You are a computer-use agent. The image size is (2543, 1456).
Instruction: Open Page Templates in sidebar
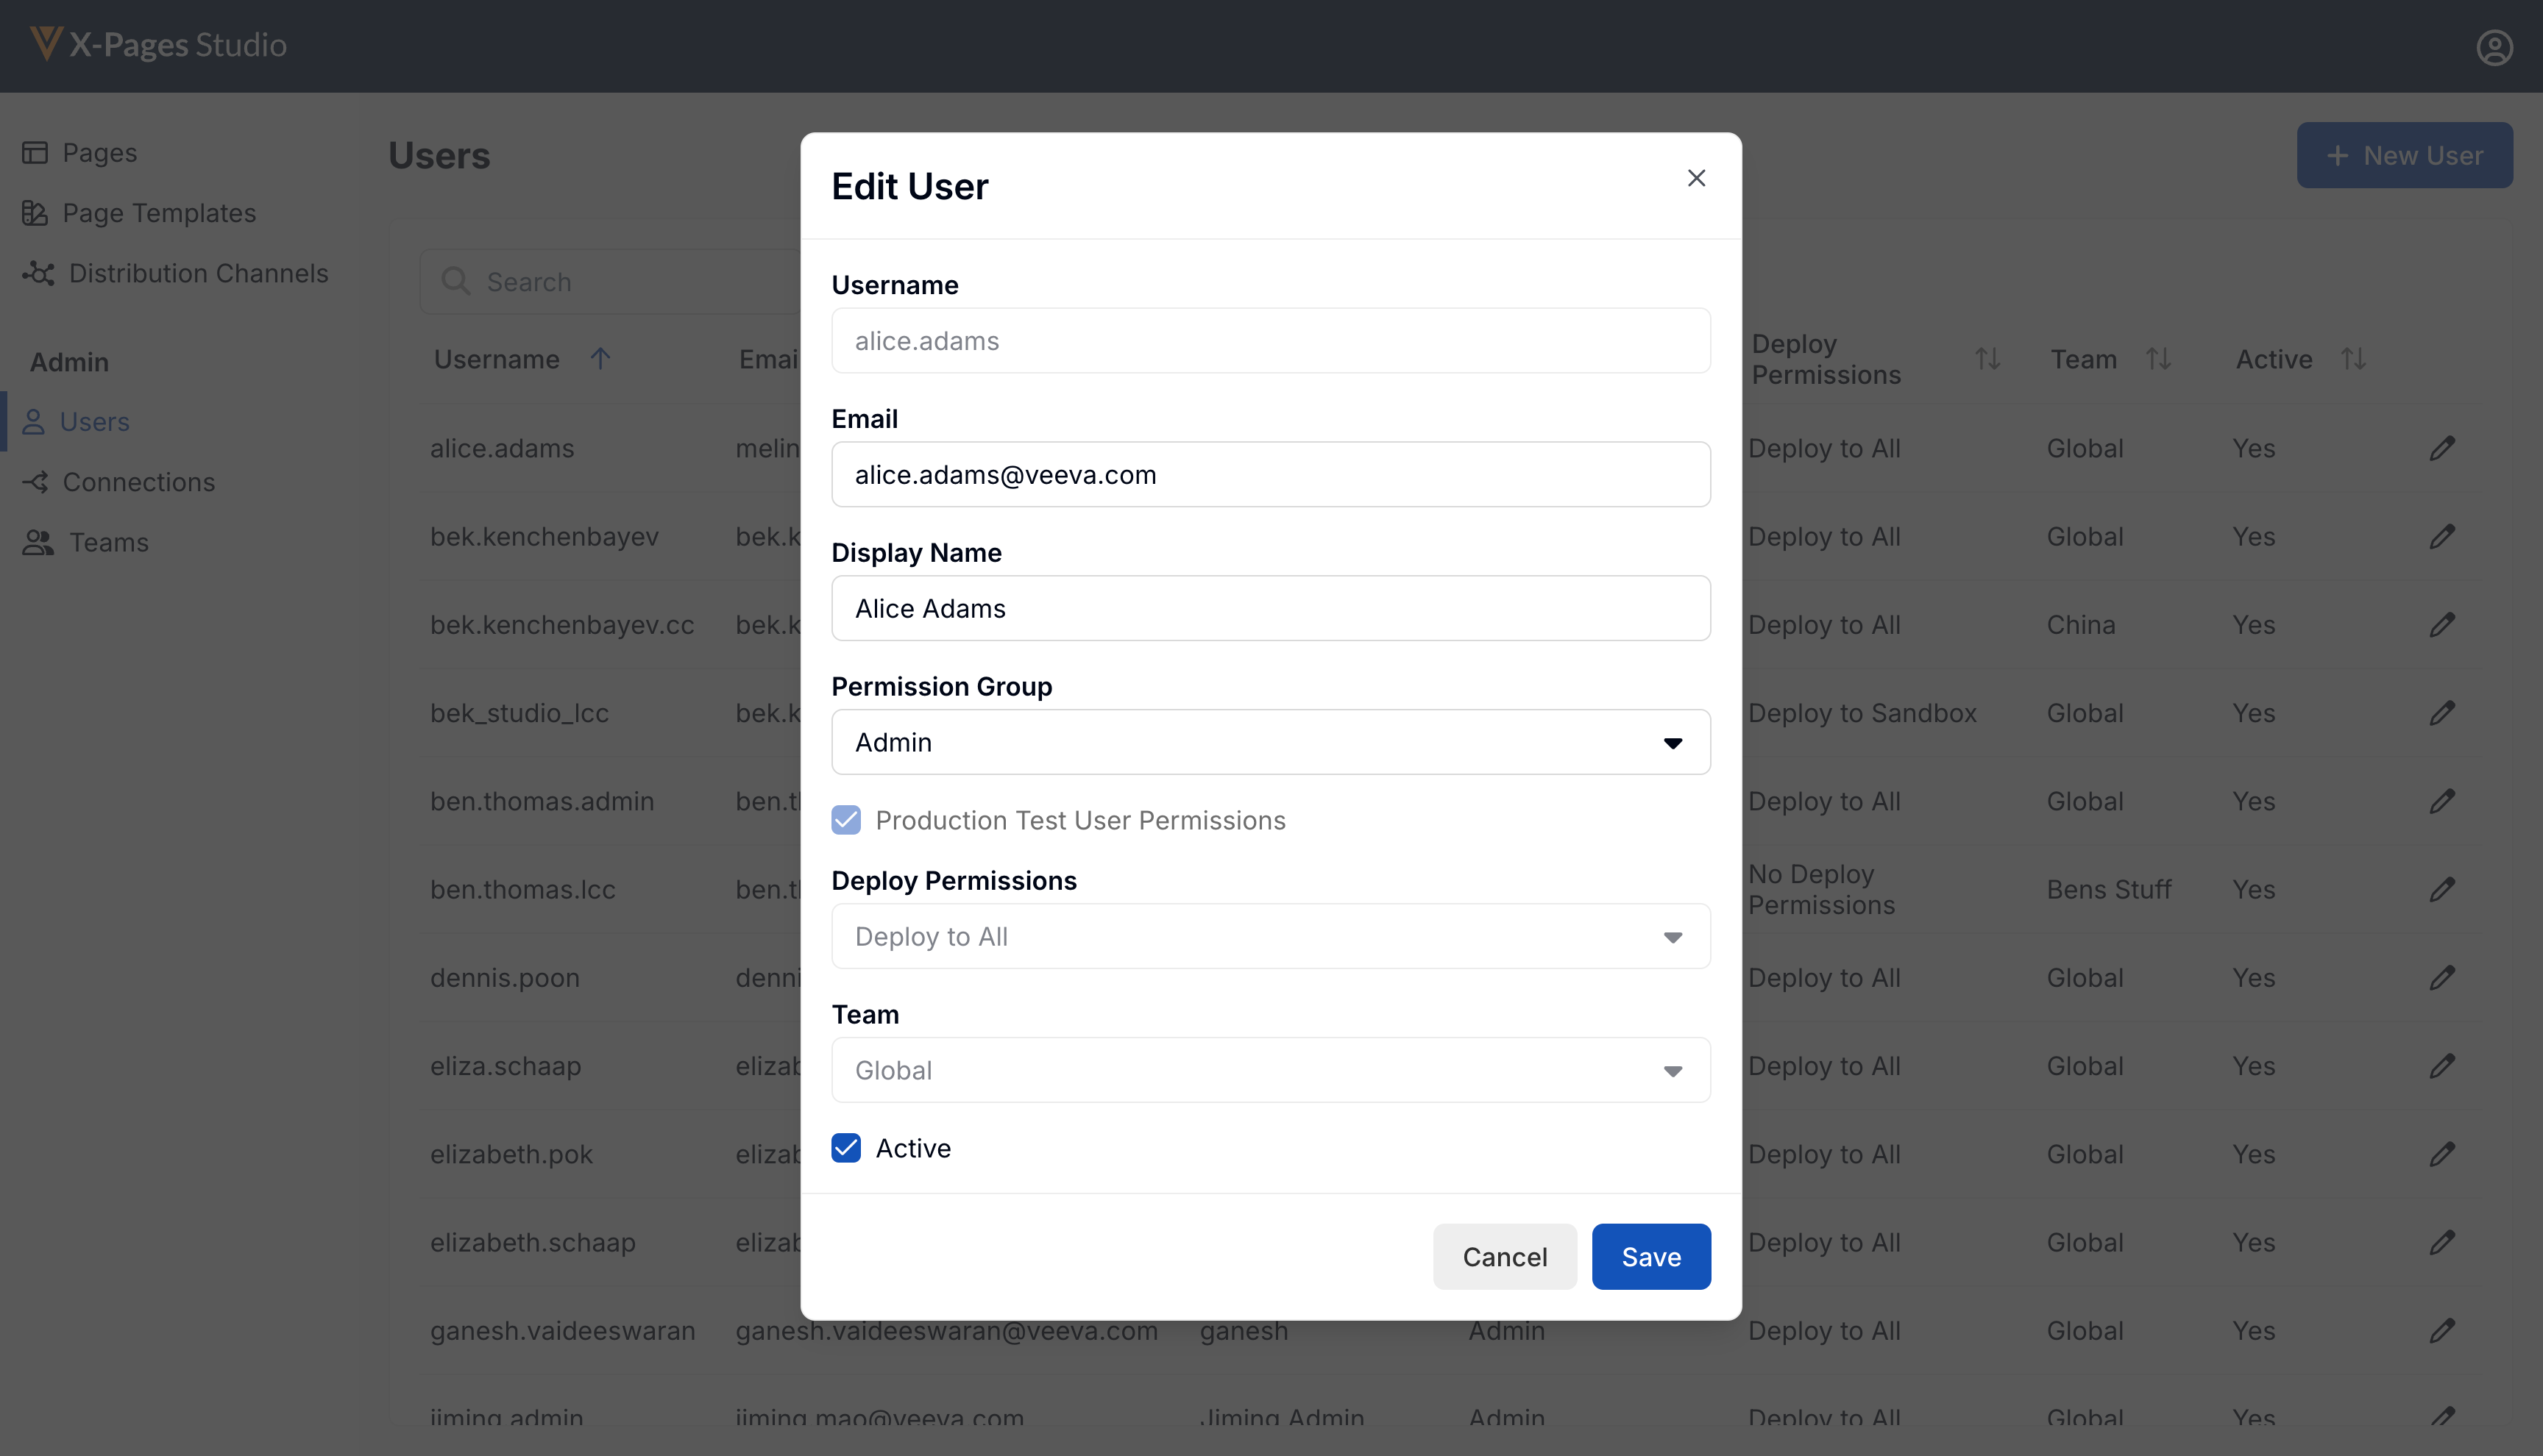tap(159, 213)
